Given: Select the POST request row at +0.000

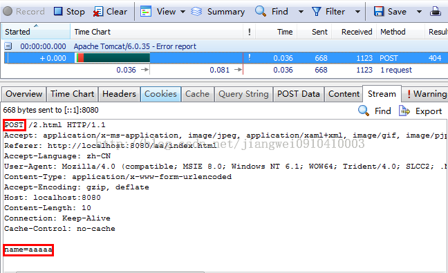Looking at the screenshot, I should coord(225,58).
